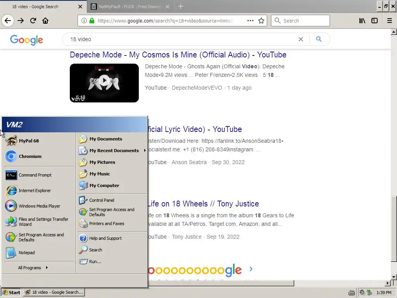The height and width of the screenshot is (298, 397).
Task: Click page vertical scrollbar up arrow
Action: (x=394, y=32)
